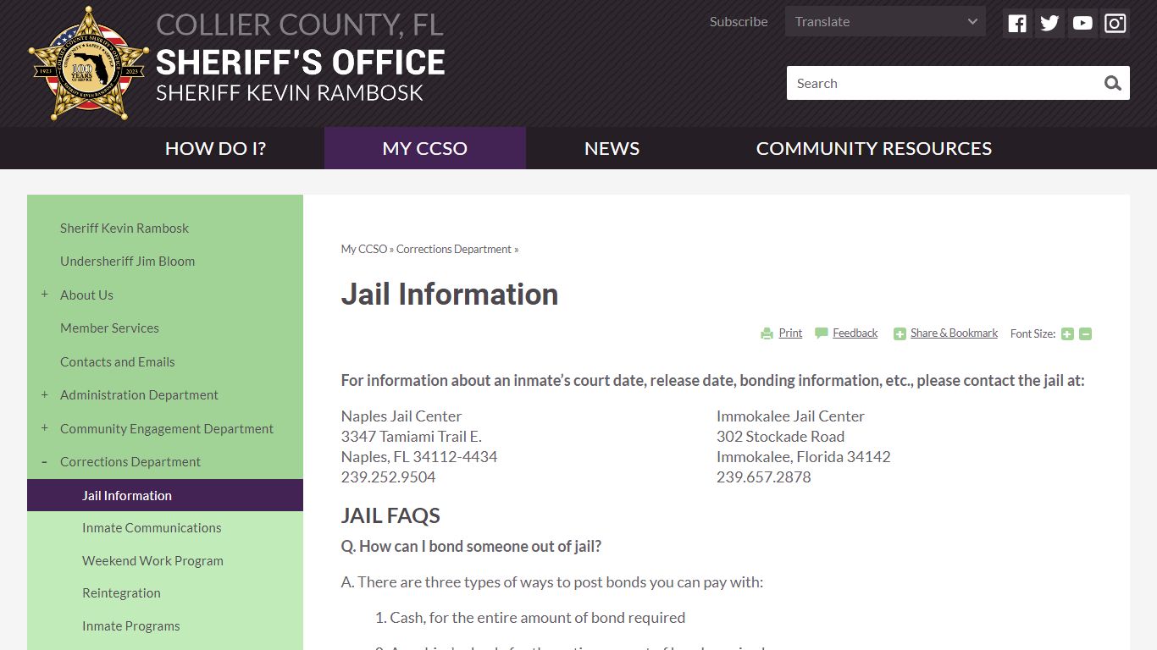Expand the About Us sidebar section

pyautogui.click(x=45, y=295)
